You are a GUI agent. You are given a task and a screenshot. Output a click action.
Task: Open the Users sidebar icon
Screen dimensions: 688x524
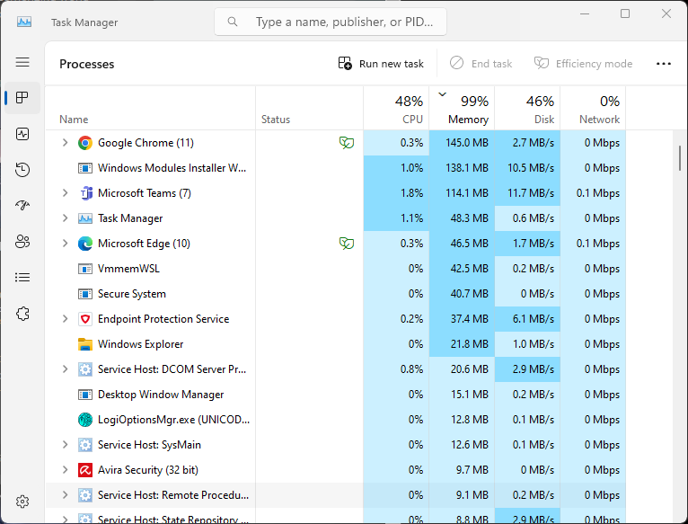pyautogui.click(x=22, y=241)
